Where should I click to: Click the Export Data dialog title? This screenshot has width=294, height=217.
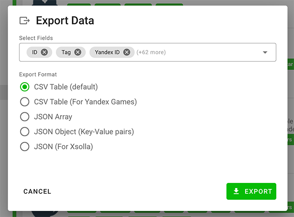click(x=65, y=21)
